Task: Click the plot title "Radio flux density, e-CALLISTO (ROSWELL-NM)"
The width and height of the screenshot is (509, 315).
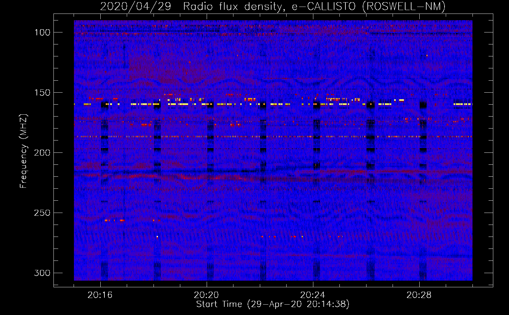Action: (x=314, y=6)
